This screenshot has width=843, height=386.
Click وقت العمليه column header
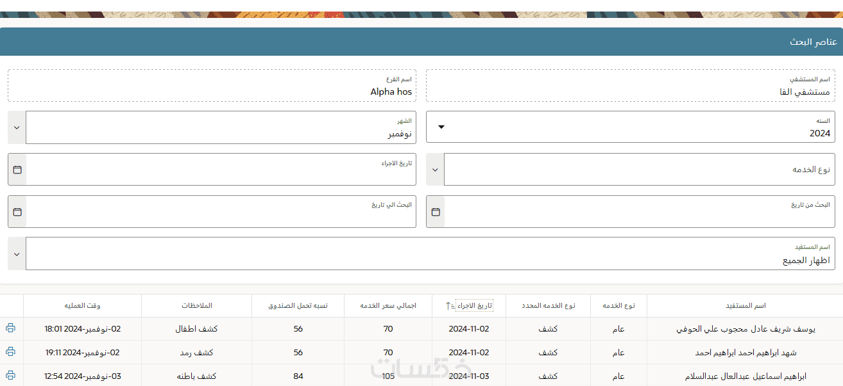[x=82, y=306]
